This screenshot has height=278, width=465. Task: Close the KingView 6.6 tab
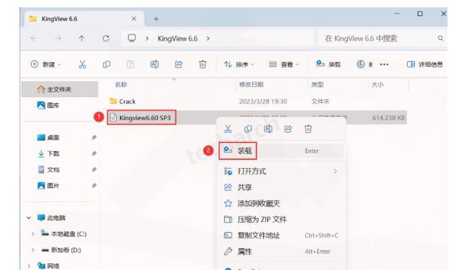click(x=134, y=19)
